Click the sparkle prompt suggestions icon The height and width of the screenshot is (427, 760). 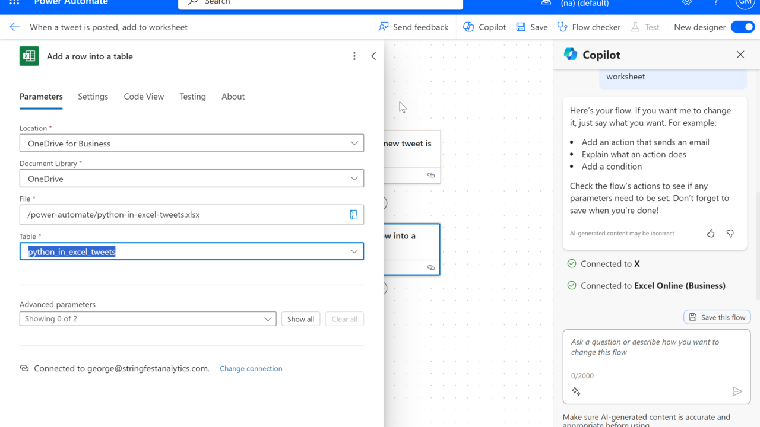coord(576,391)
